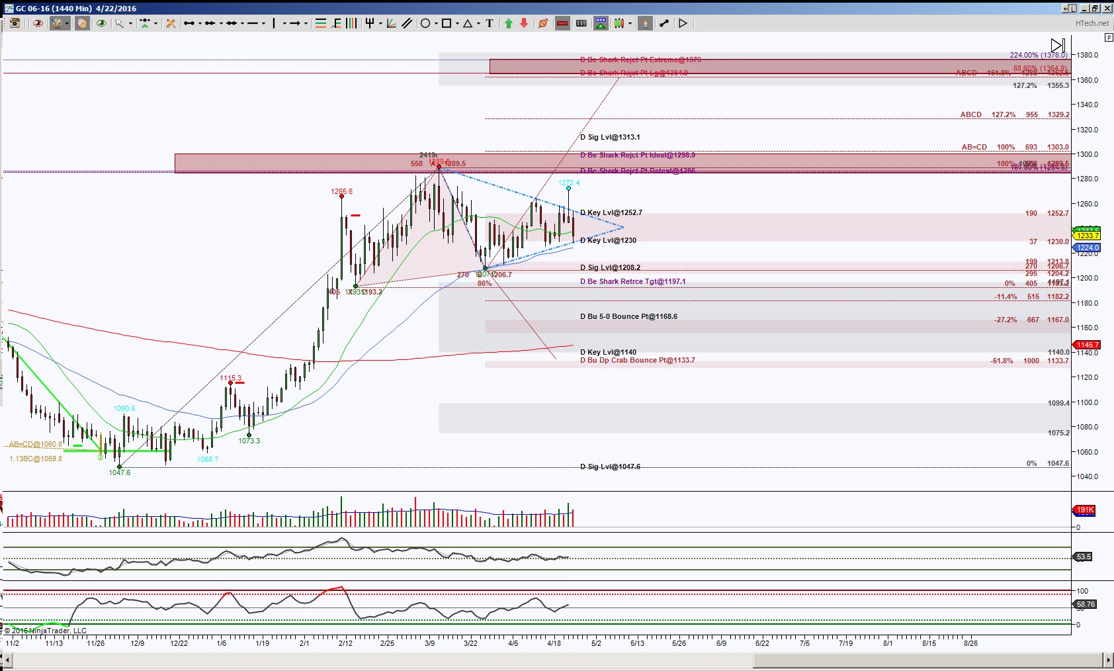Screen dimensions: 1114x671
Task: Click the skip-to-end arrow on chart
Action: (1058, 45)
